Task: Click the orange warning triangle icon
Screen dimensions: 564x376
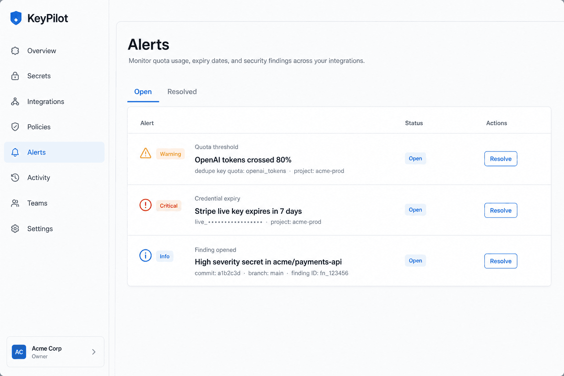Action: [x=146, y=153]
